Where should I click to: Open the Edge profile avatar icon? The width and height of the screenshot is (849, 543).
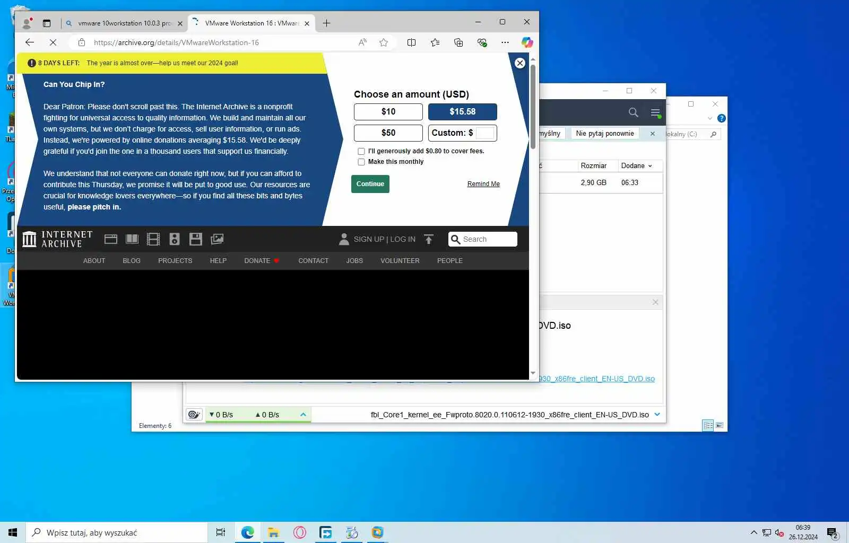click(27, 23)
